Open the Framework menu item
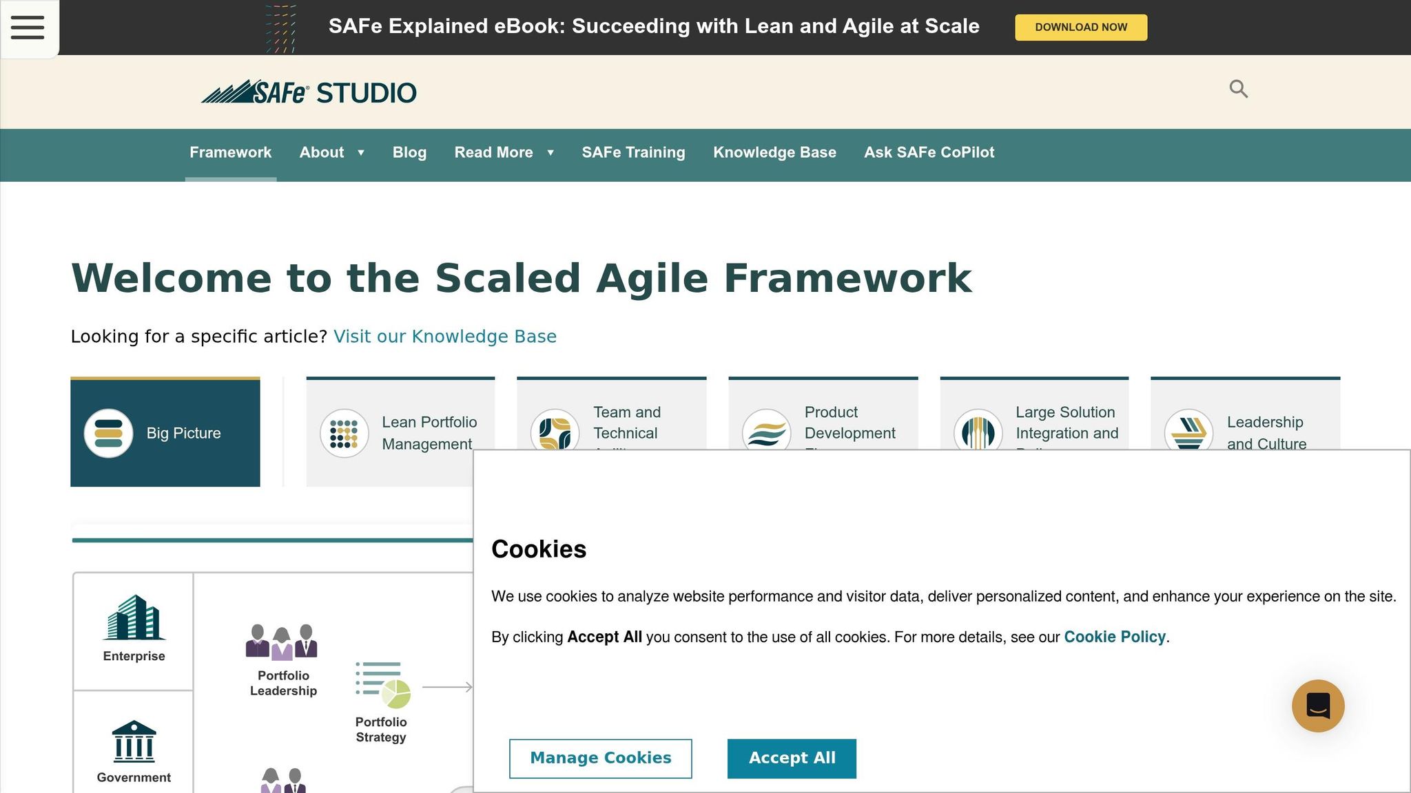 point(230,153)
